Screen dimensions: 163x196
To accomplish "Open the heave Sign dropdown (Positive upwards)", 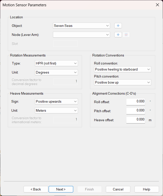I will tap(56, 101).
